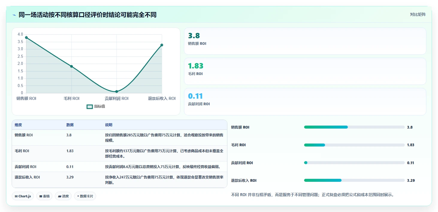438x212 pixels.
Task: Open the 对比矩阵 label in header
Action: pyautogui.click(x=418, y=14)
